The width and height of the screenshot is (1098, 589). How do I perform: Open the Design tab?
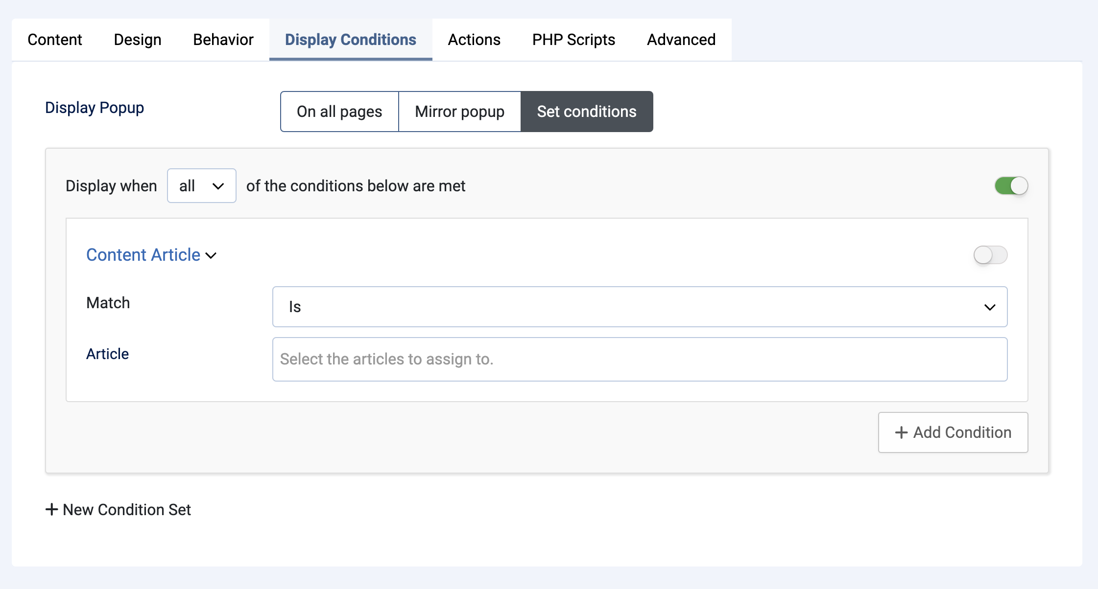pos(138,40)
